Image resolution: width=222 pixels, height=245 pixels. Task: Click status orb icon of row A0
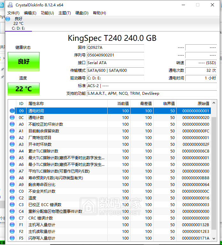pos(12,124)
